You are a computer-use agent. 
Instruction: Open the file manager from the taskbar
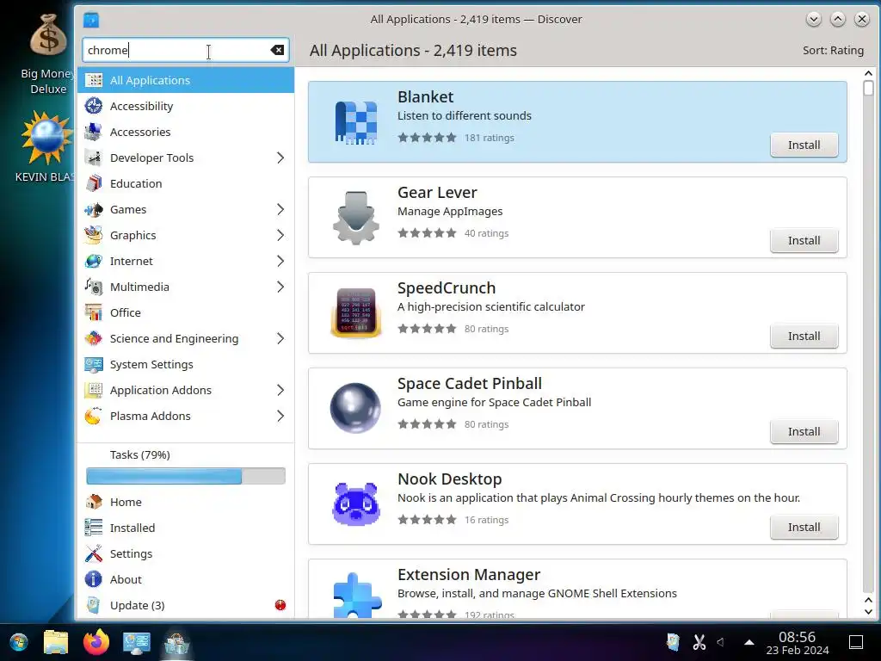click(x=56, y=642)
